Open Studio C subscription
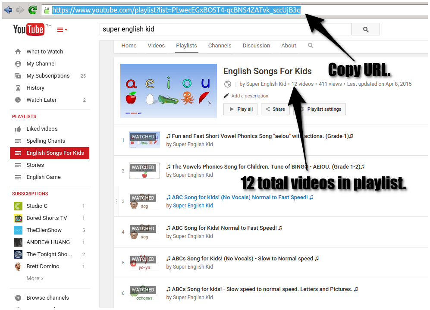Viewport: 430px width, 310px height. pyautogui.click(x=37, y=206)
